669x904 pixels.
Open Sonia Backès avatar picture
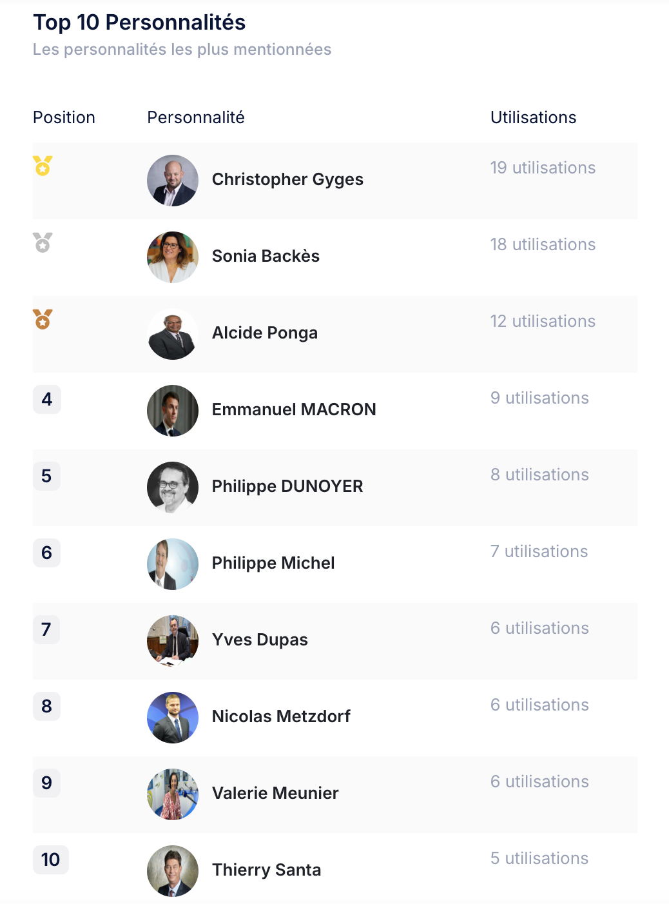pyautogui.click(x=173, y=257)
